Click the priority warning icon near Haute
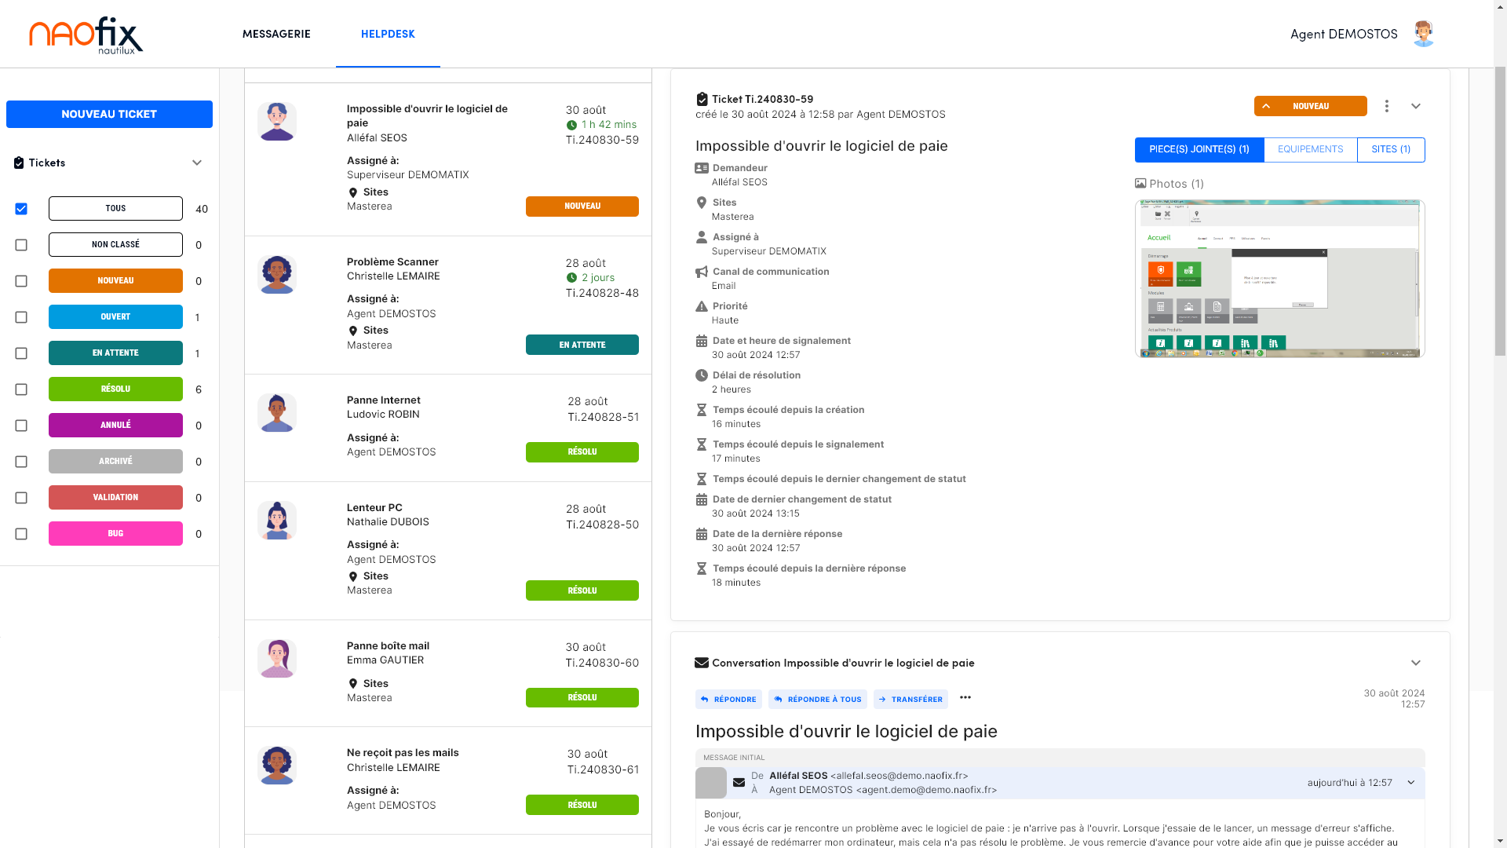 coord(702,306)
